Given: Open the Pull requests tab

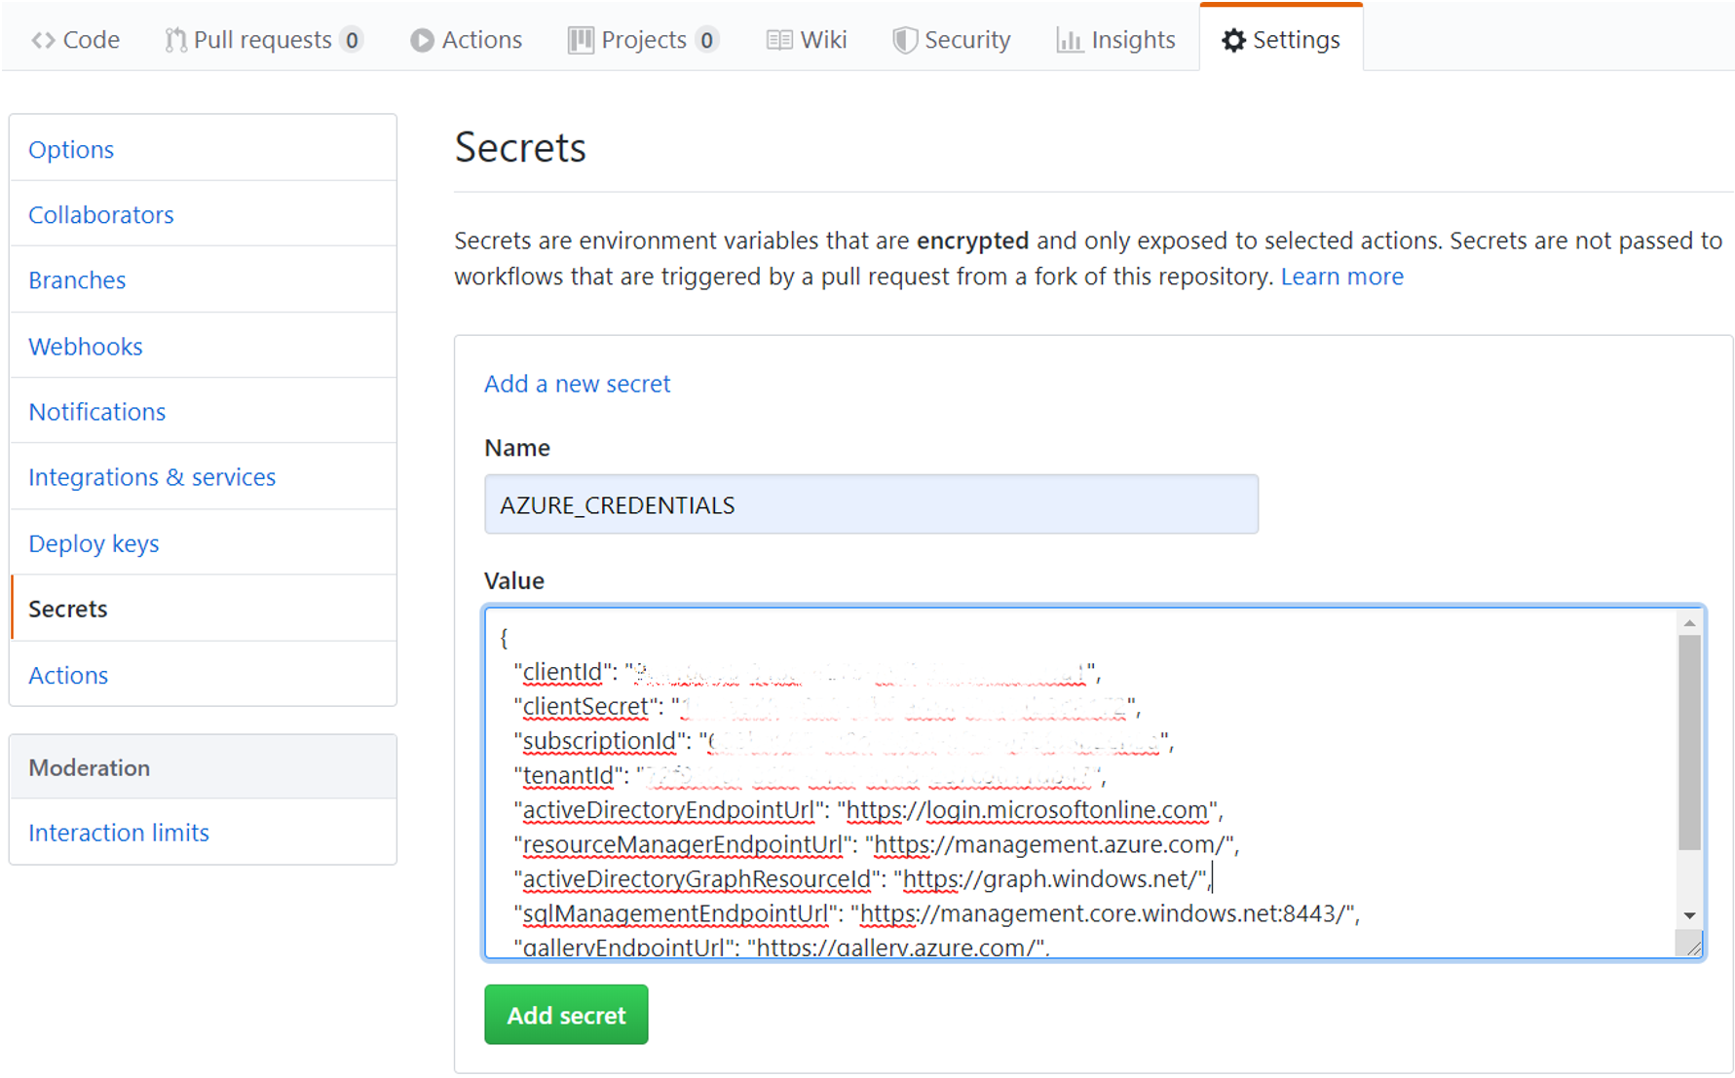Looking at the screenshot, I should 263,40.
